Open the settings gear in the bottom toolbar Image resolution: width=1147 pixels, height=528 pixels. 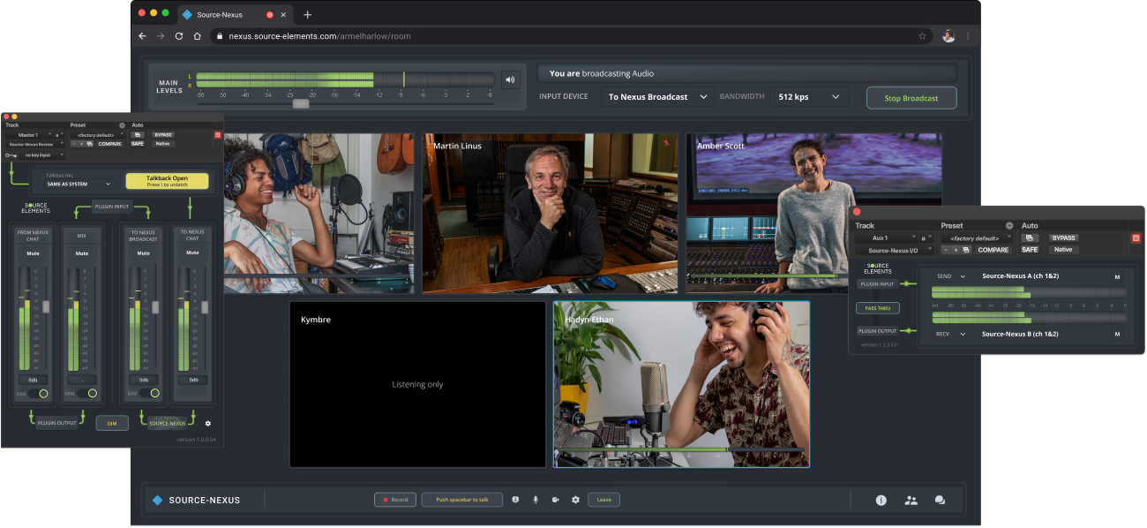click(575, 500)
